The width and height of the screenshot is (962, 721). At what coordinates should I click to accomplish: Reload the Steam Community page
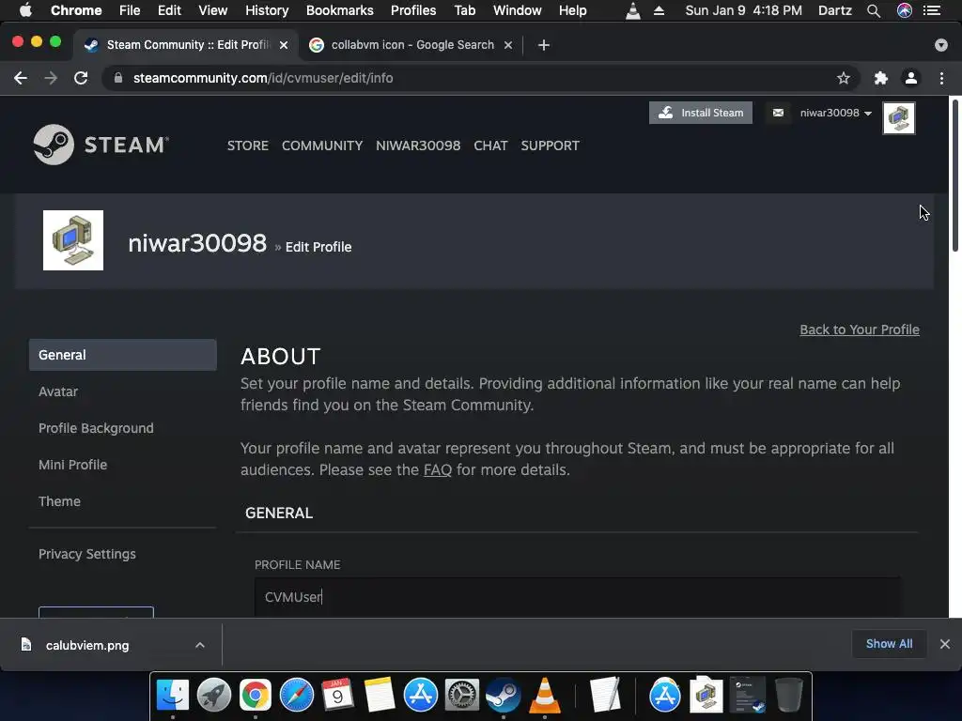(x=81, y=78)
